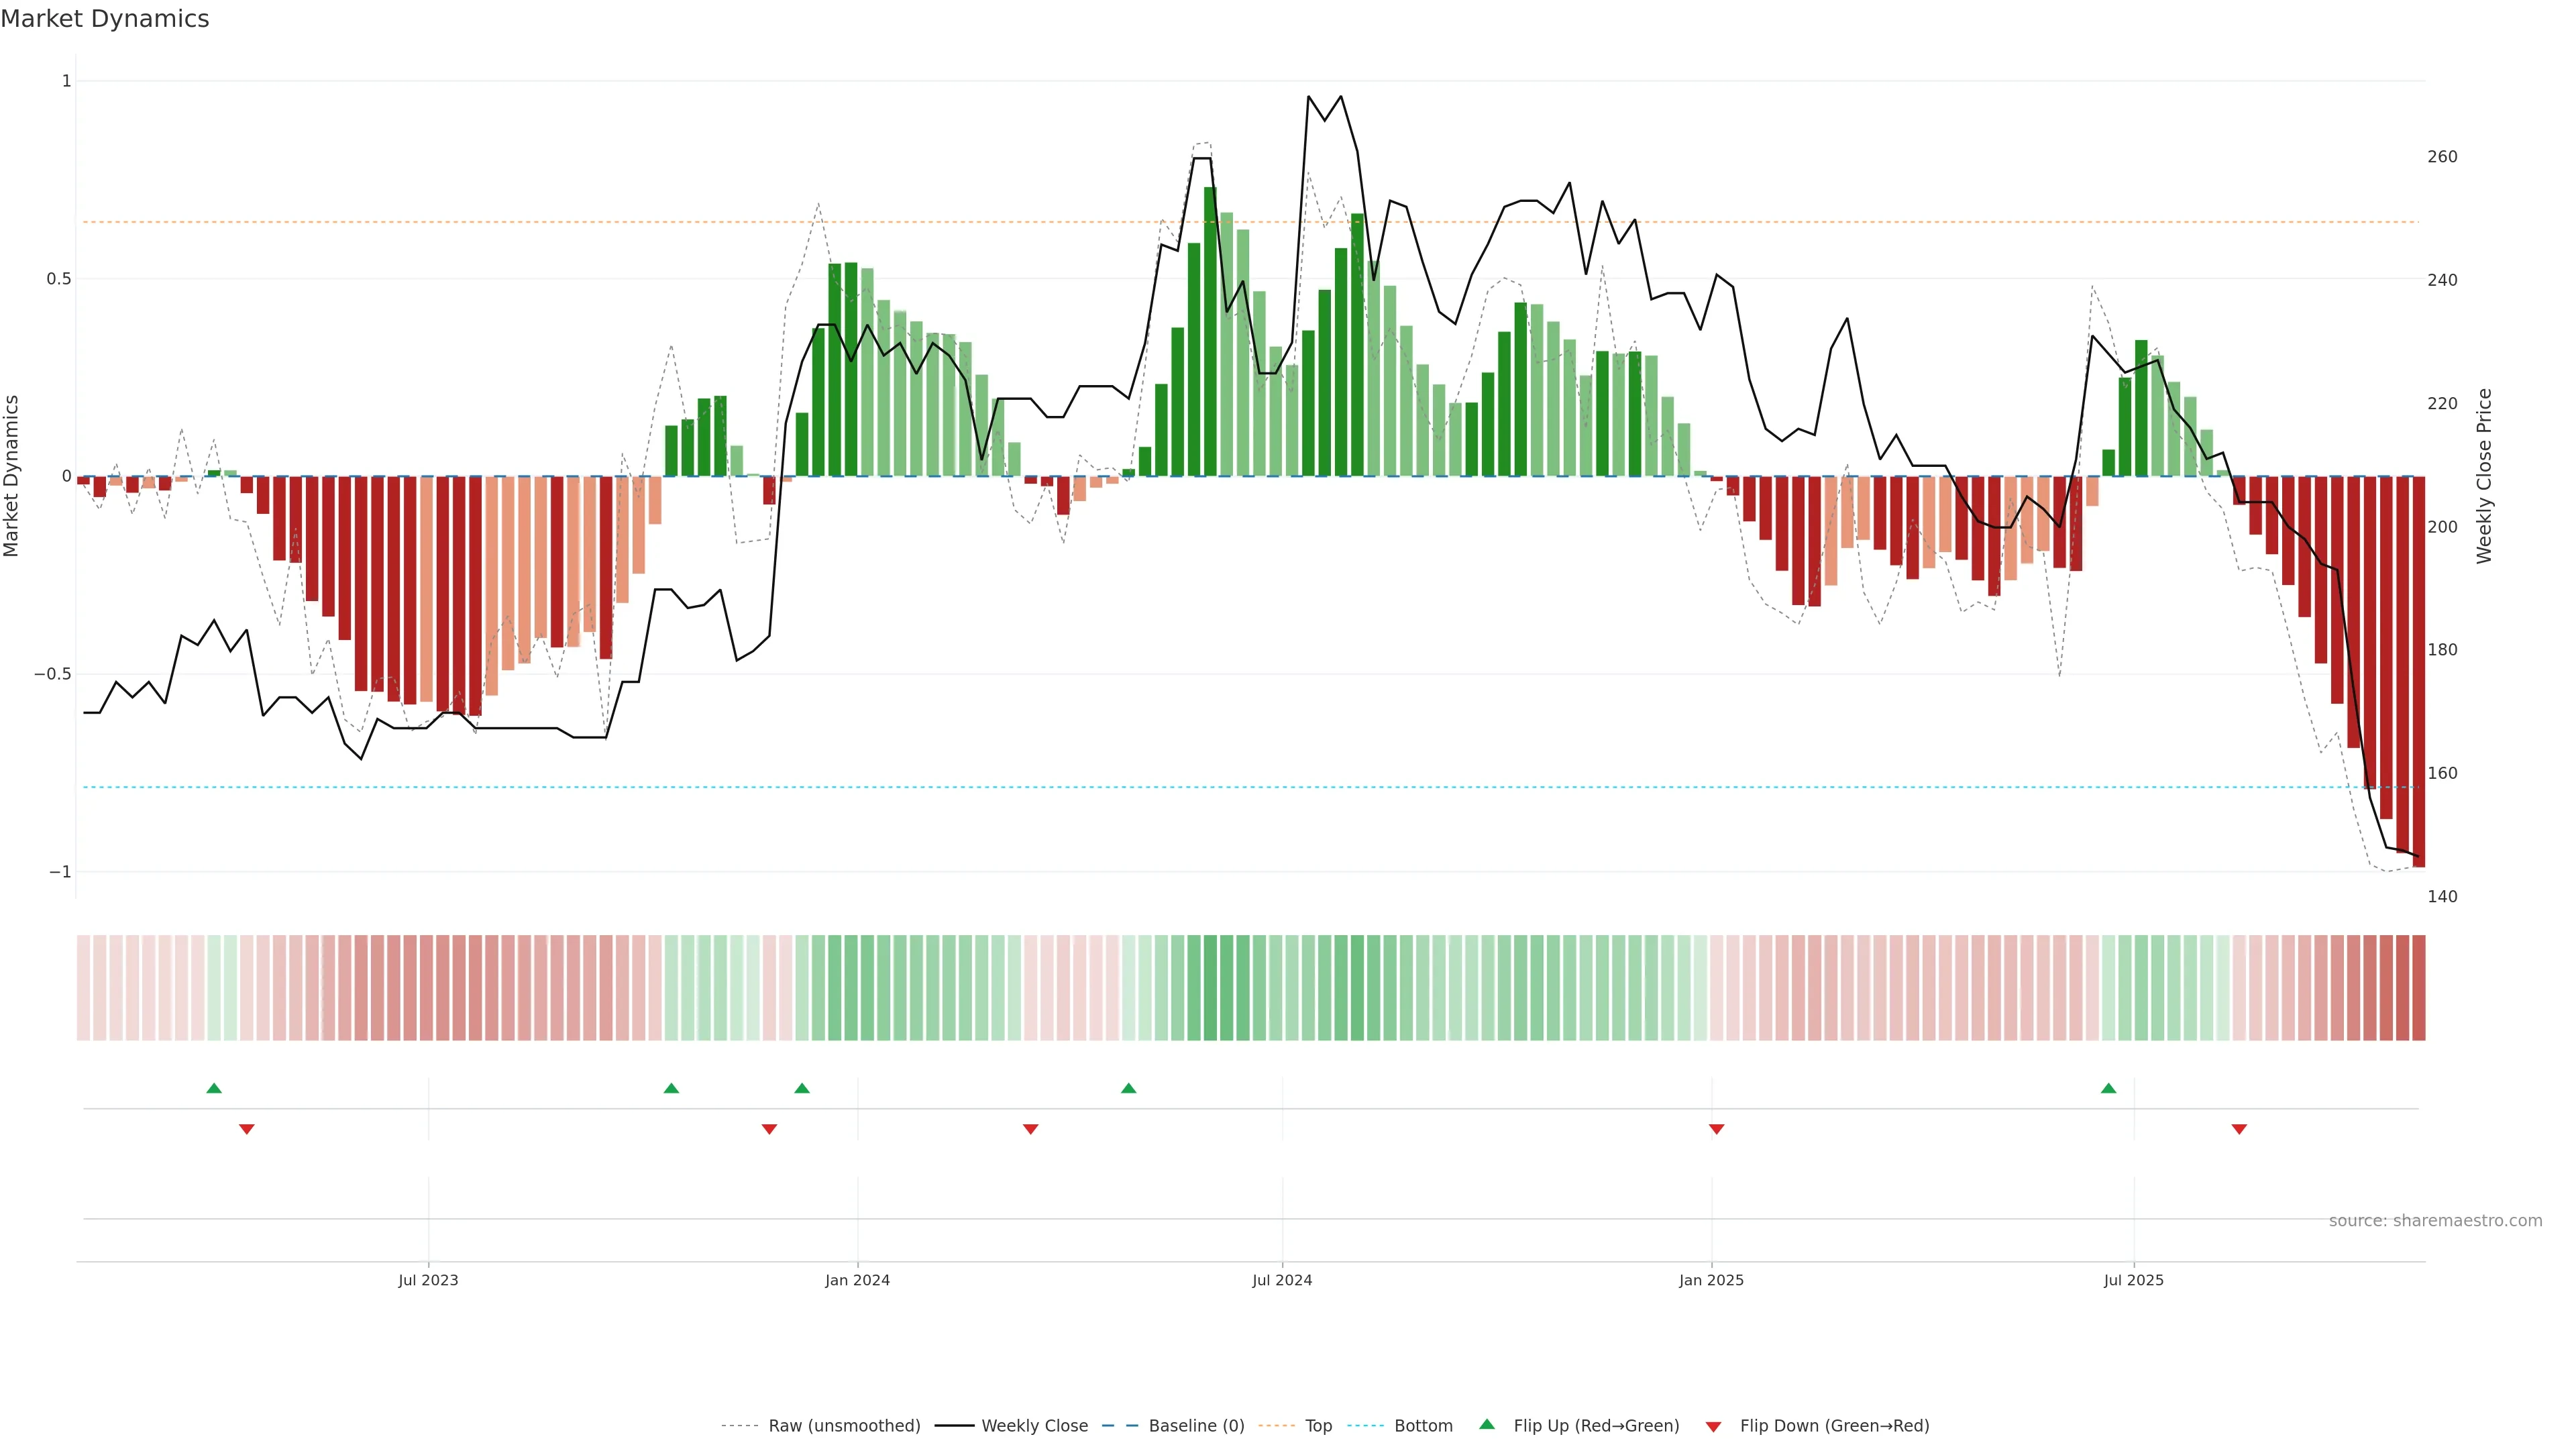This screenshot has width=2576, height=1449.
Task: Click the Flip Down triangle just after Jan 2025
Action: 1716,1129
